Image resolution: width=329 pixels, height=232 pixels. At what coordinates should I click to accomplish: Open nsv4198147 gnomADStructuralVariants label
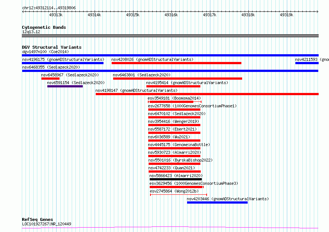pyautogui.click(x=136, y=90)
